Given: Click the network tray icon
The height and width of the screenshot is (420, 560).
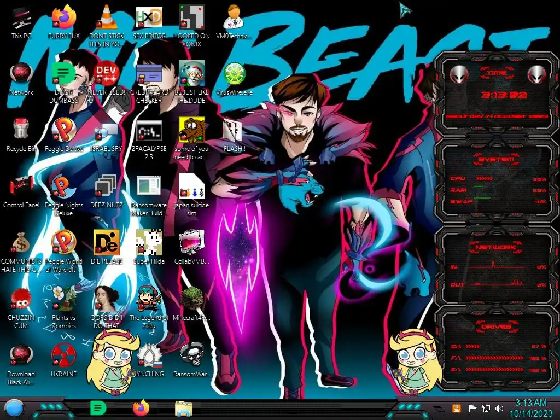Looking at the screenshot, I should tap(486, 408).
